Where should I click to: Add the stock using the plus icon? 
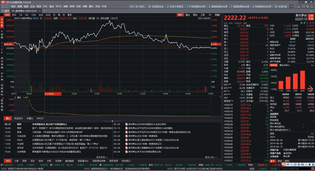coord(313,23)
